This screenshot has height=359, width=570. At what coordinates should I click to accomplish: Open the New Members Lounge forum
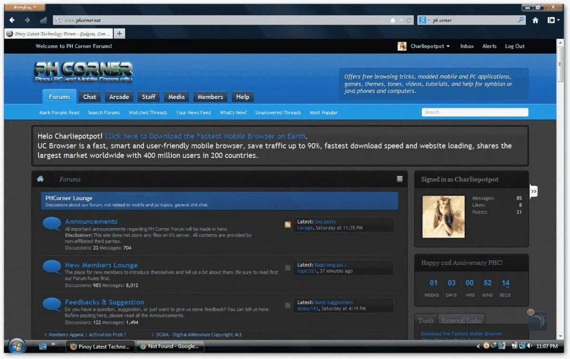pyautogui.click(x=101, y=265)
